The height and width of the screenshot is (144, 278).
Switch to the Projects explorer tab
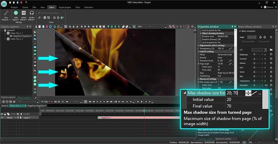coord(8,97)
